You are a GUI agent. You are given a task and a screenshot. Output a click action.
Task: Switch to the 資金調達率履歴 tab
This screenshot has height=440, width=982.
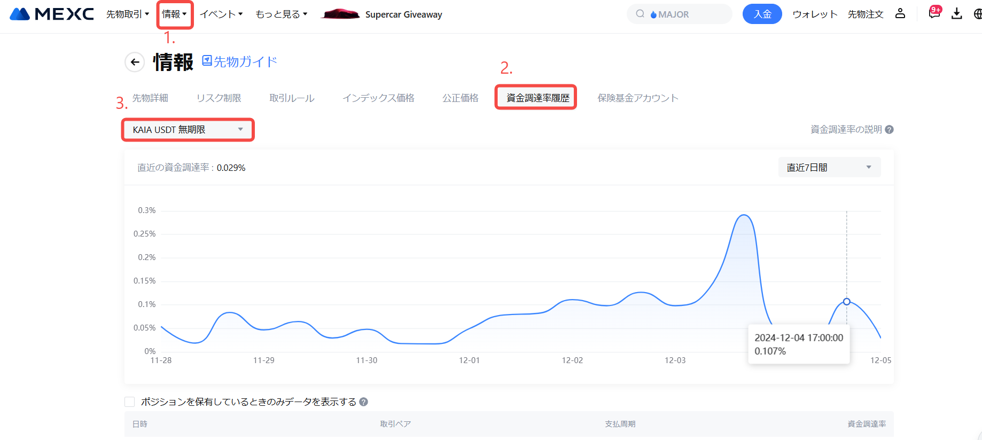pyautogui.click(x=537, y=98)
